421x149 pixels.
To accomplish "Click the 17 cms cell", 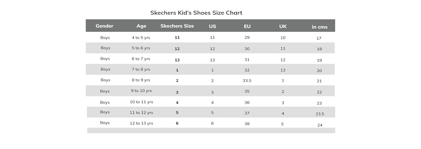I will [319, 38].
